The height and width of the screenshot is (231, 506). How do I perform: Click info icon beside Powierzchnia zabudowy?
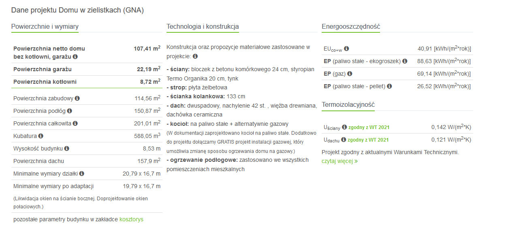[x=77, y=98]
